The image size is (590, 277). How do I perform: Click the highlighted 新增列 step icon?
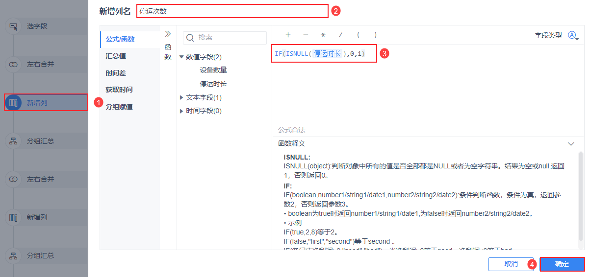pos(13,103)
